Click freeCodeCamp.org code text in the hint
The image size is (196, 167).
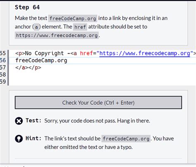click(x=126, y=139)
